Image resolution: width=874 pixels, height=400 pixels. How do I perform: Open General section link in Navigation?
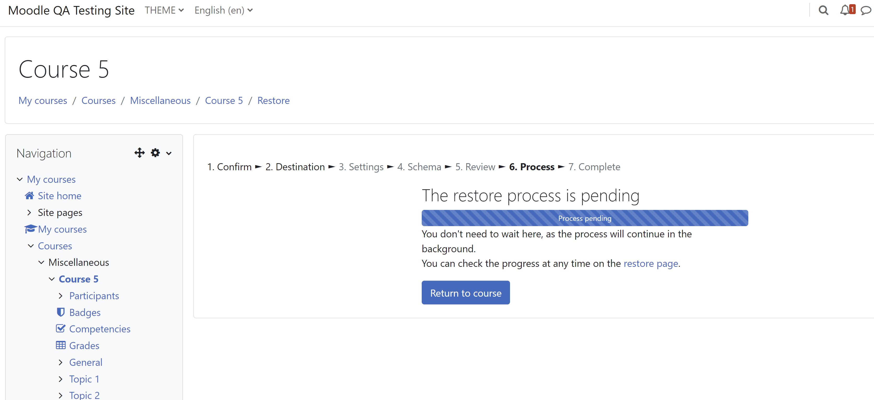pos(86,362)
